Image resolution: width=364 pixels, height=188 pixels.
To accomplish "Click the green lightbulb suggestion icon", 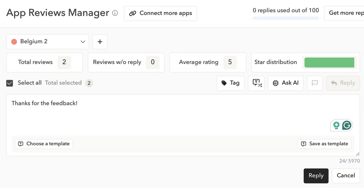I will point(336,125).
